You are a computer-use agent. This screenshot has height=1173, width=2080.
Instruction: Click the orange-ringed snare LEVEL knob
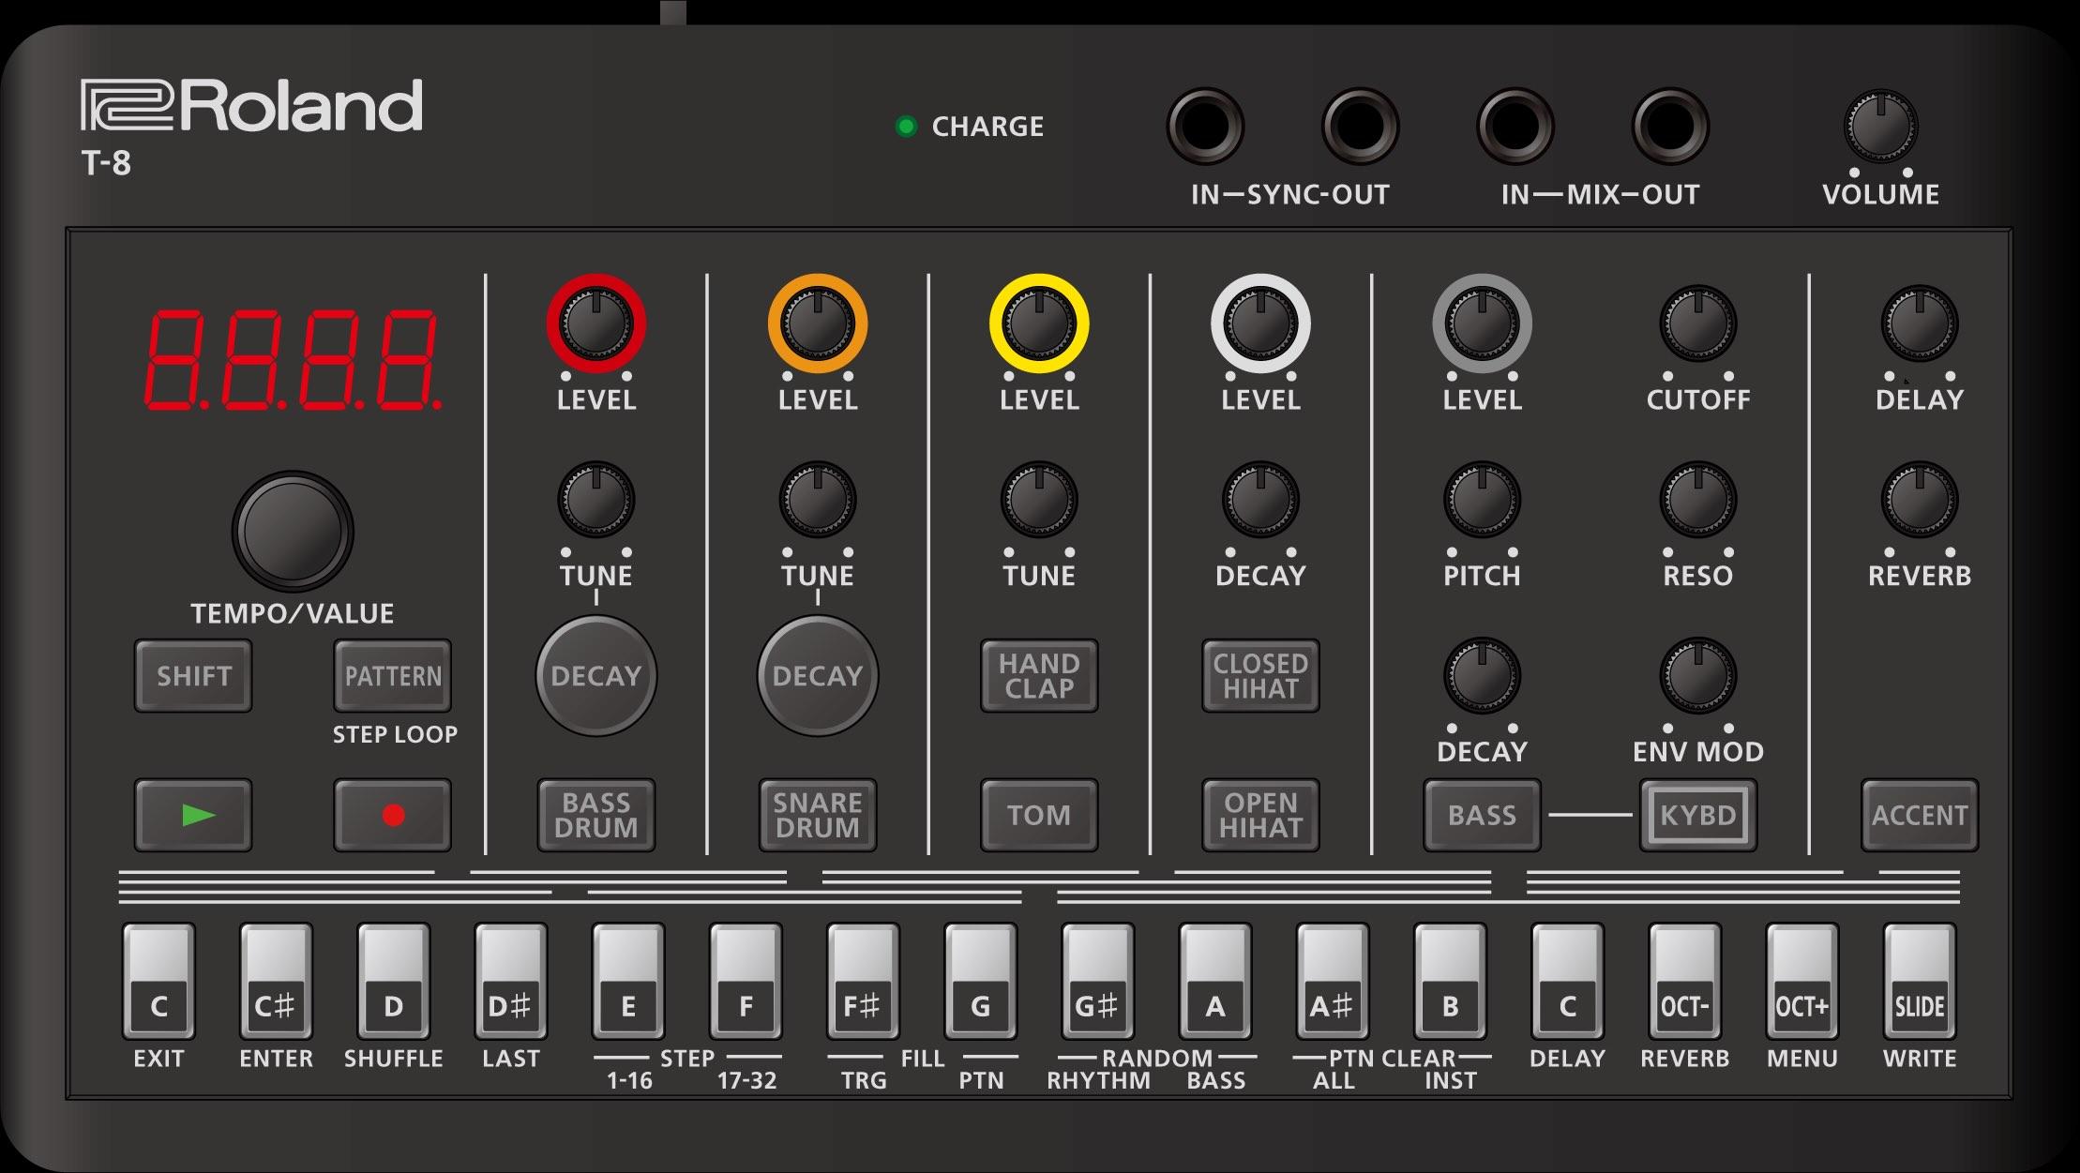pos(818,324)
